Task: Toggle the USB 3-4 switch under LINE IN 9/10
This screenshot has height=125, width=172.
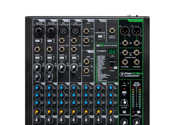Action: [100, 37]
